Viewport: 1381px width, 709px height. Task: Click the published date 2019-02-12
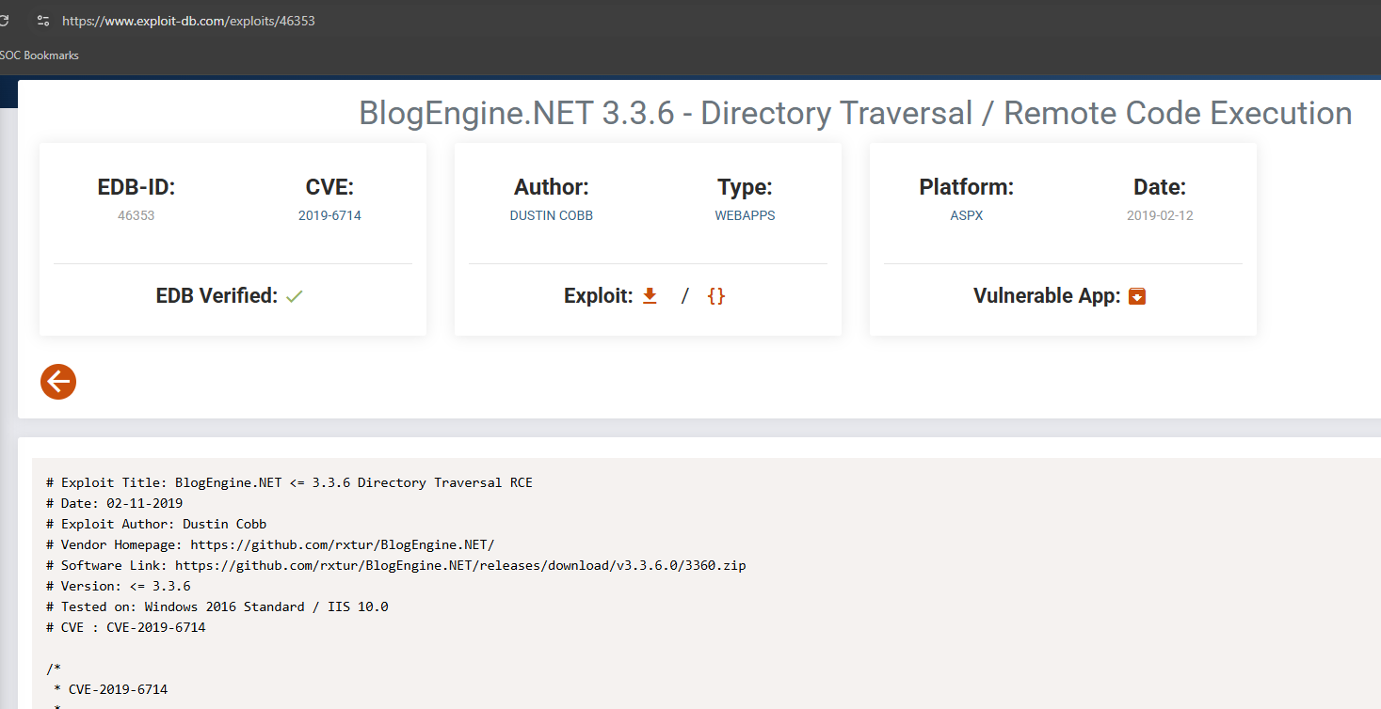click(x=1160, y=215)
